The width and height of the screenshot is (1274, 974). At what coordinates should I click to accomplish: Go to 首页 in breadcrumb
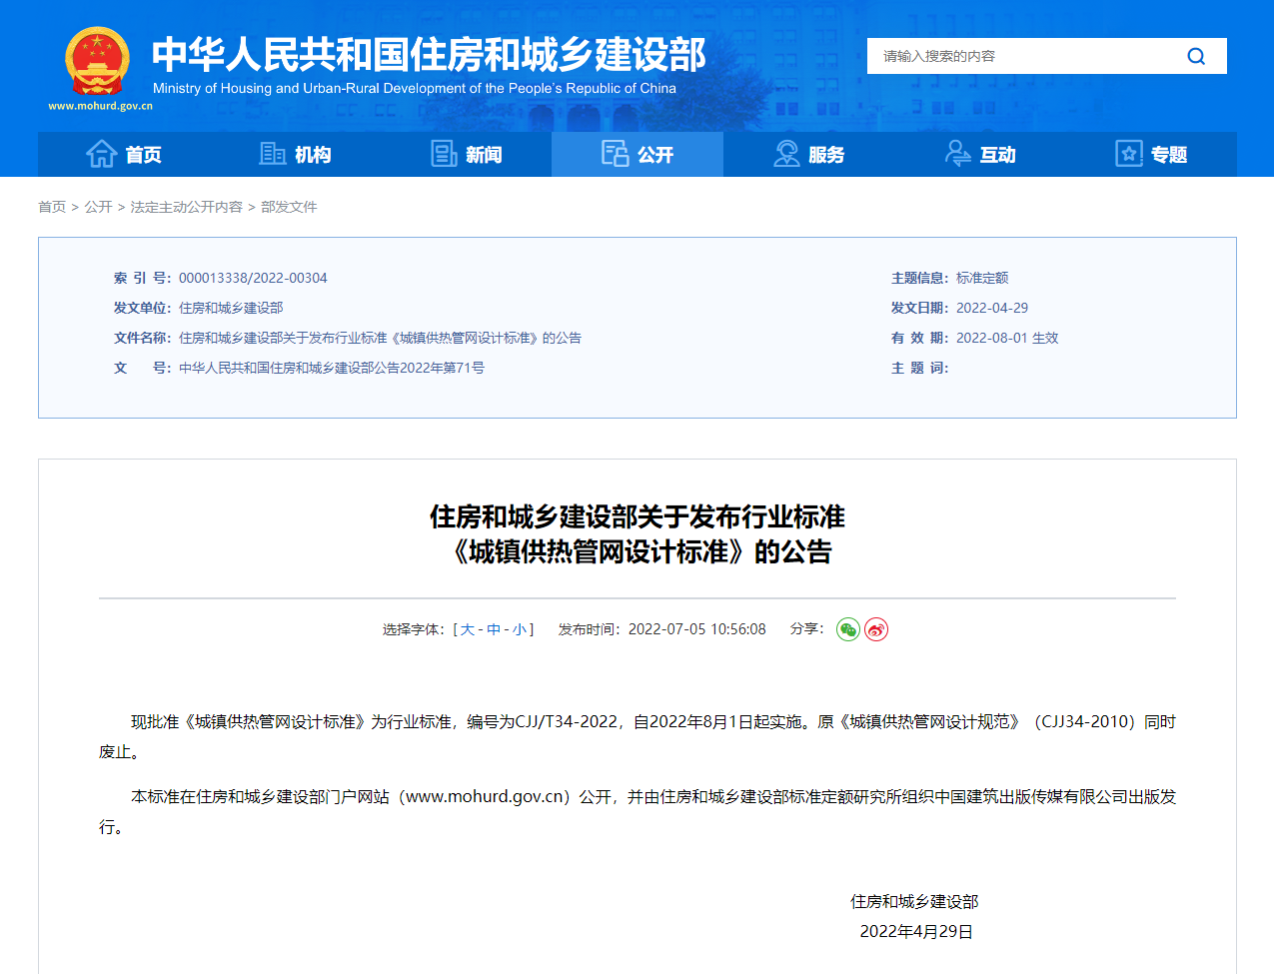(52, 207)
